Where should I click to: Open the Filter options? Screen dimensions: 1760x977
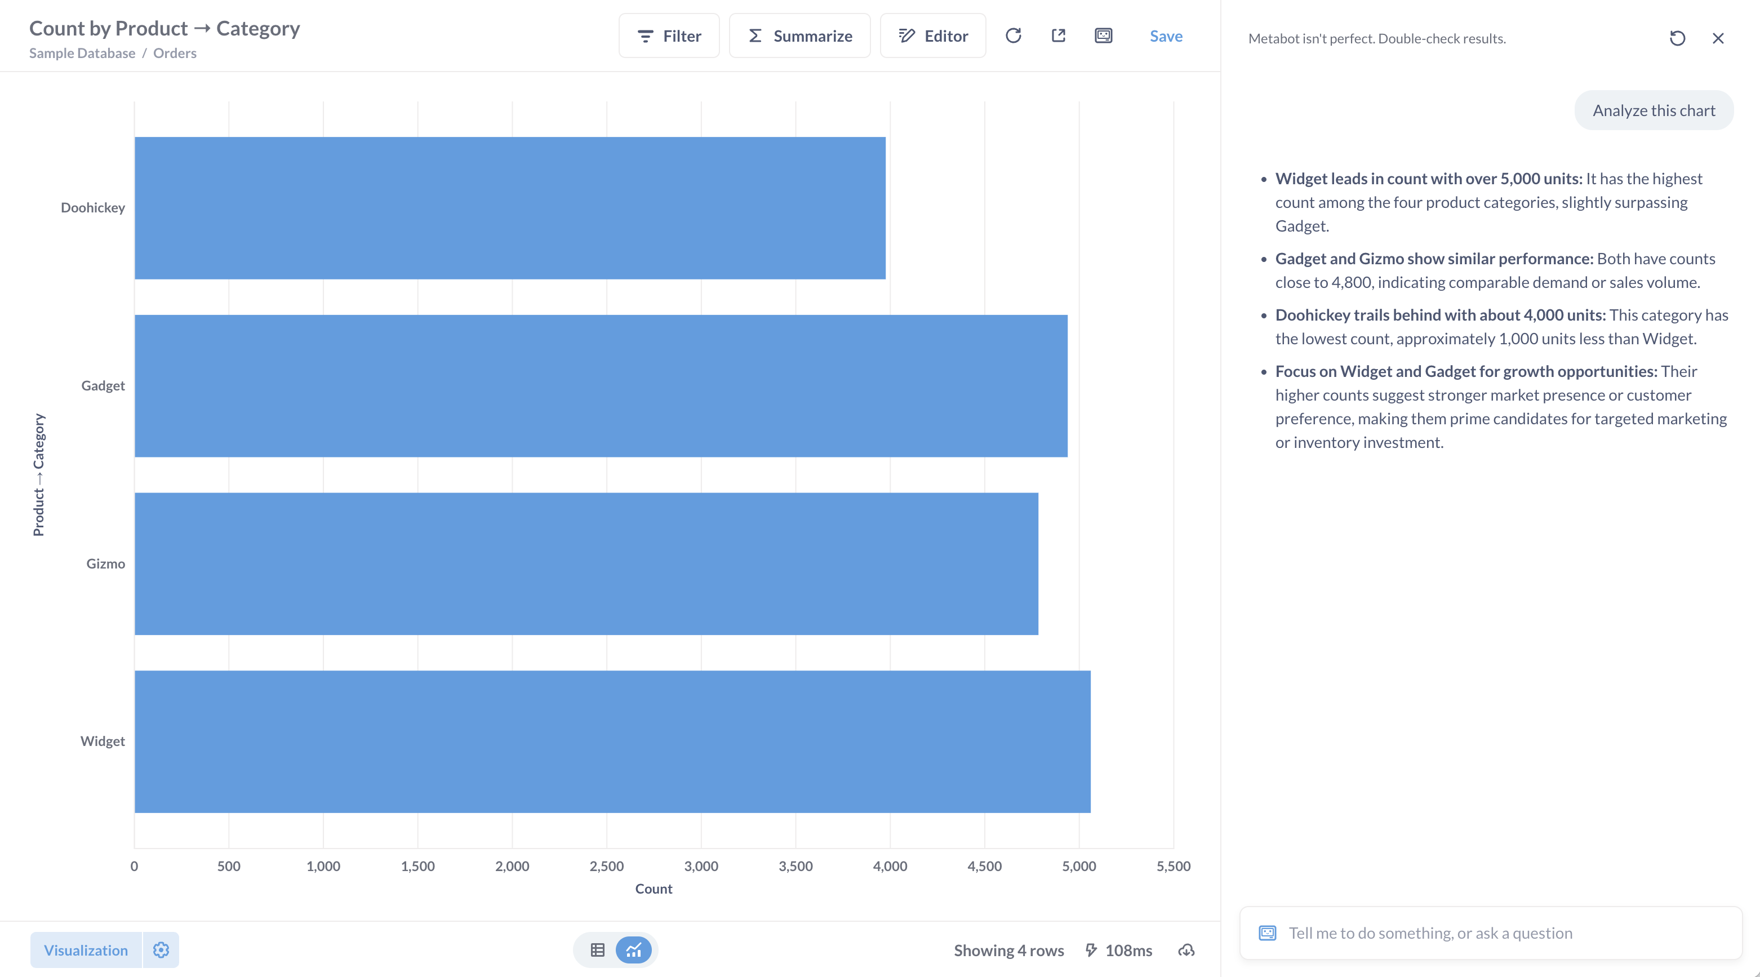pos(669,35)
